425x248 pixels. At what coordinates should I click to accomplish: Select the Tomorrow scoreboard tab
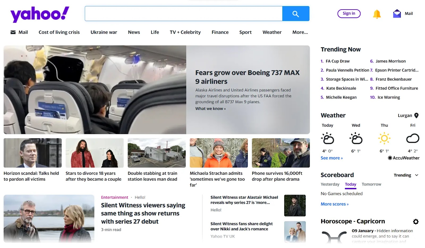coord(371,184)
